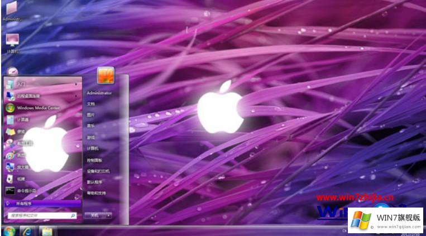
Task: Open the Administrator personal folder link
Action: coord(99,93)
